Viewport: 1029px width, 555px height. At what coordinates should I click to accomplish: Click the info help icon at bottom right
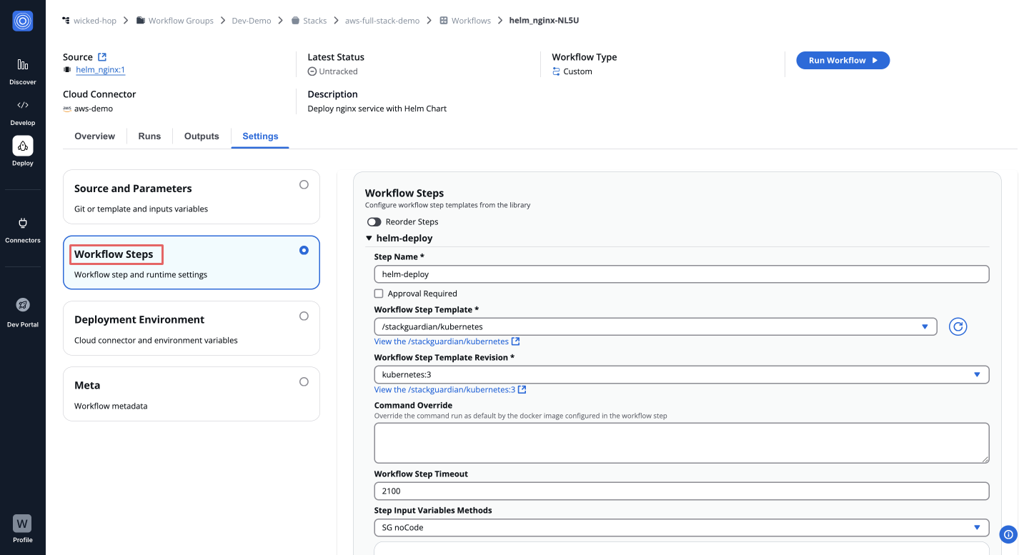pos(1008,534)
